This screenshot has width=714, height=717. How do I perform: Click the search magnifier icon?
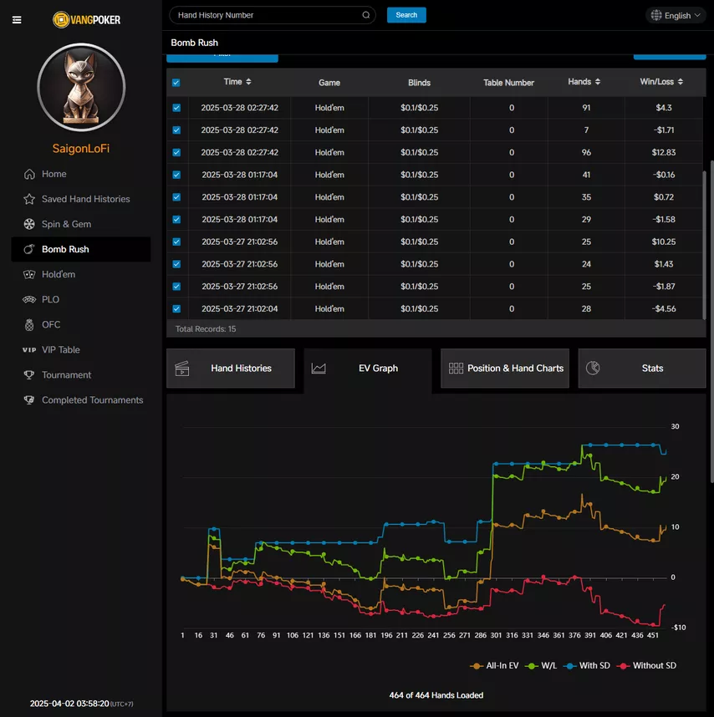pos(366,15)
